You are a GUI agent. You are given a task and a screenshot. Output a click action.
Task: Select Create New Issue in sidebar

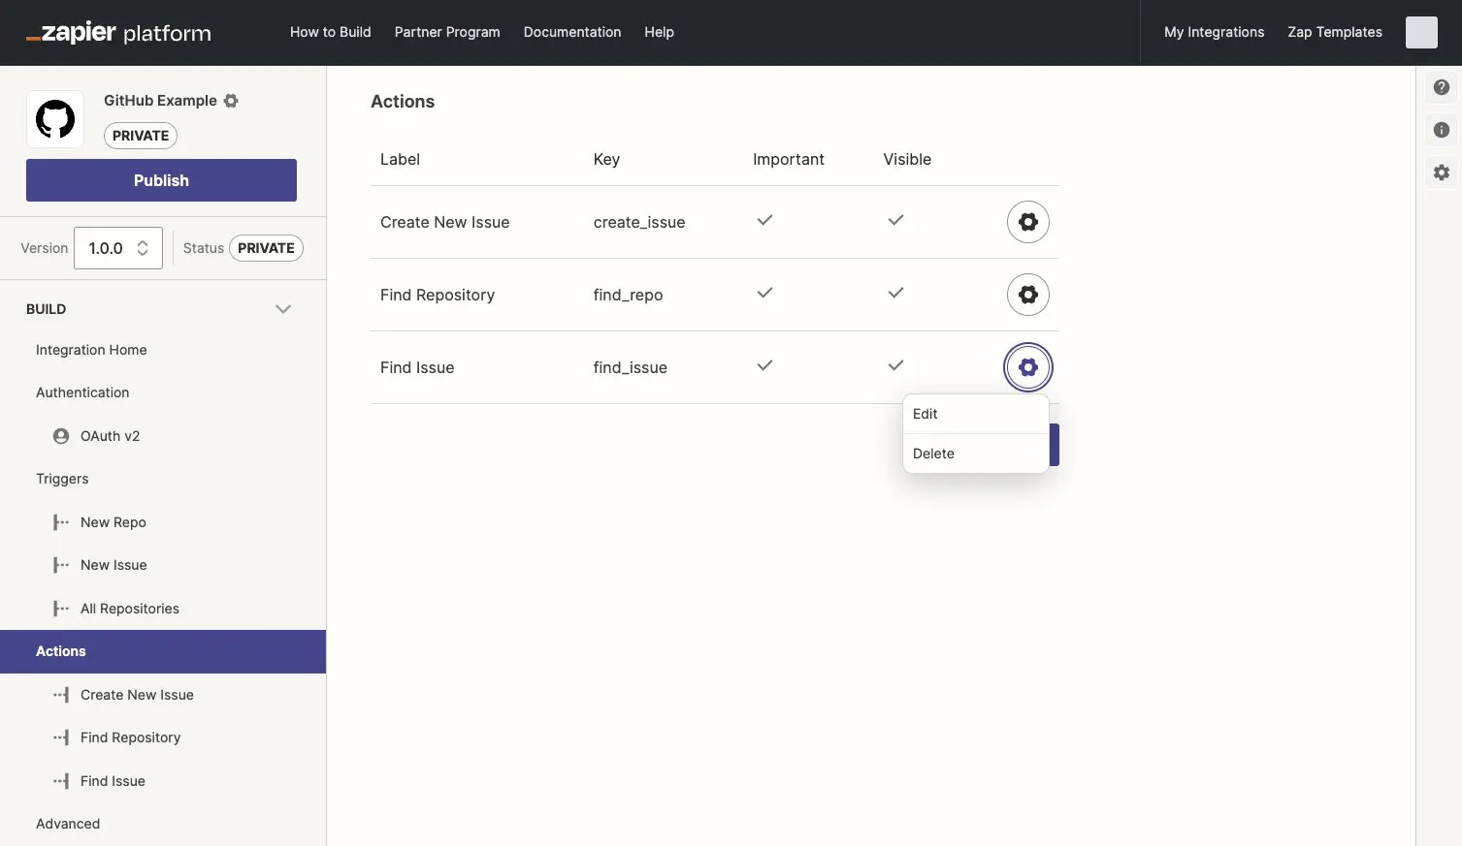click(137, 695)
